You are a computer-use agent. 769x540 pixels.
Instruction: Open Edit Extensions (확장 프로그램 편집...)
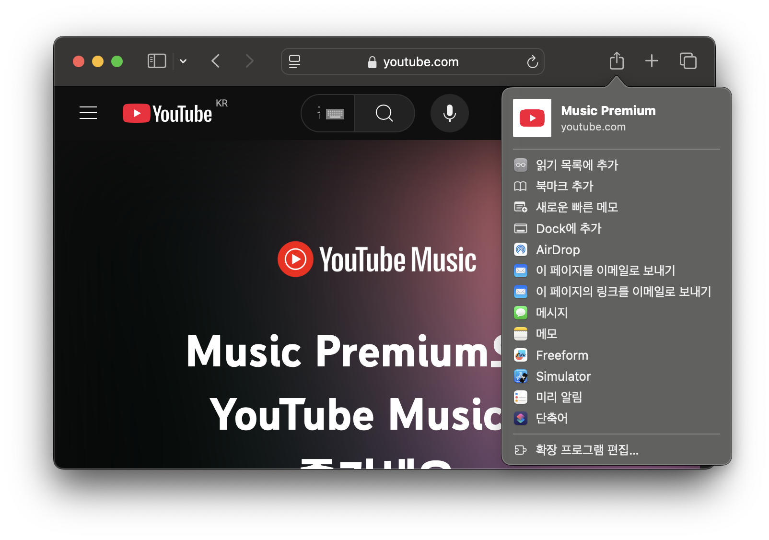pos(617,450)
